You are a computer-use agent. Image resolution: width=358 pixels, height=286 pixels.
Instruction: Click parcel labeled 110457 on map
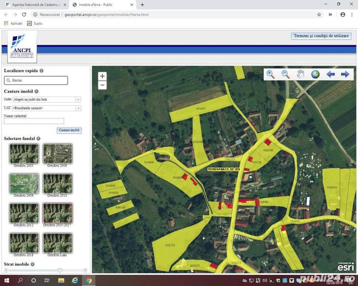pyautogui.click(x=201, y=109)
